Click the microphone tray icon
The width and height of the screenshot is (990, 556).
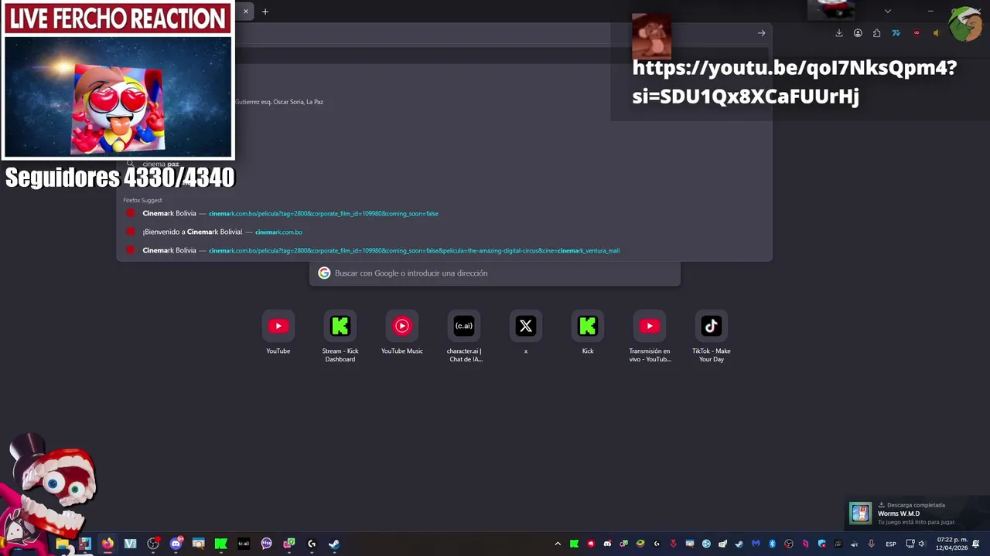871,544
